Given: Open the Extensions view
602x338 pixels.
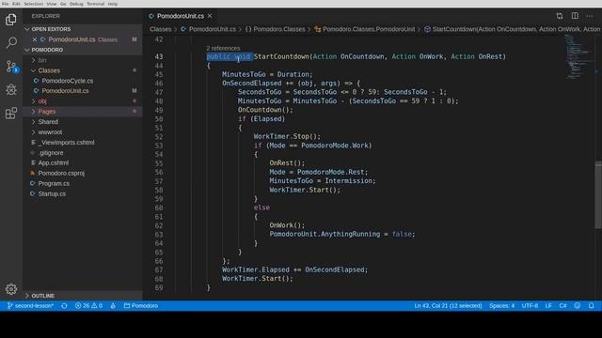Looking at the screenshot, I should pos(11,113).
